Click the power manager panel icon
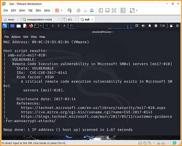This screenshot has height=146, width=182. tap(156, 26)
